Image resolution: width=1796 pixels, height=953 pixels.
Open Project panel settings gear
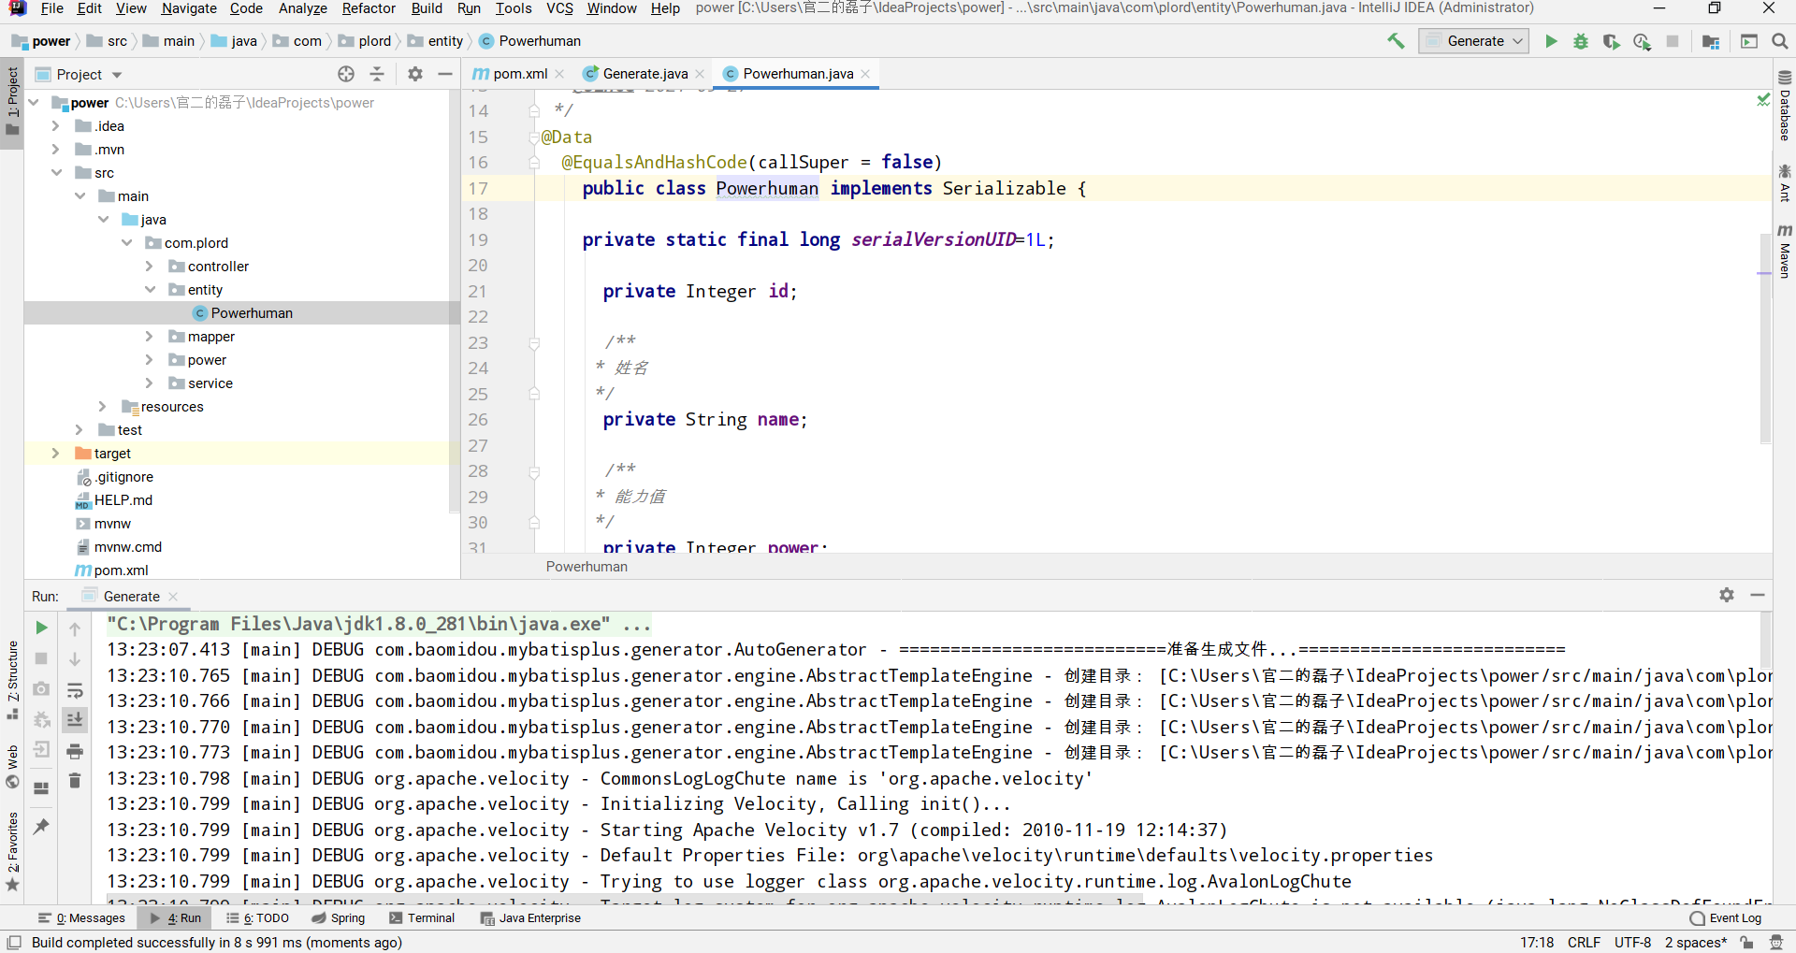415,74
